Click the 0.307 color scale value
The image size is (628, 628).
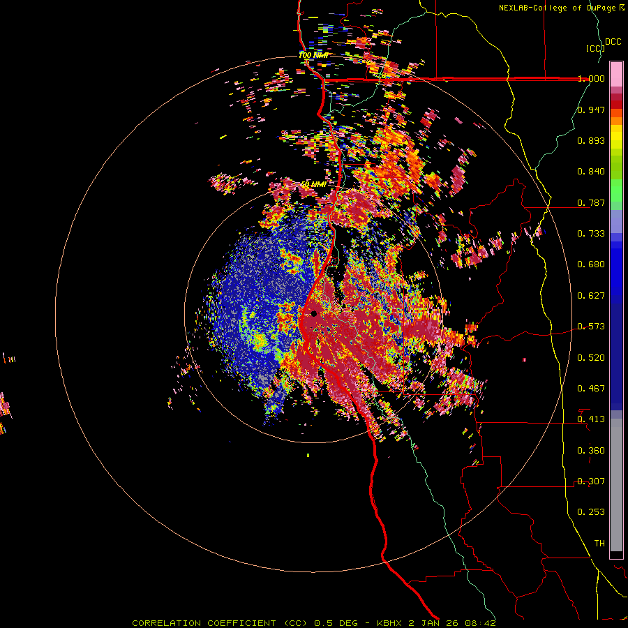click(x=591, y=481)
